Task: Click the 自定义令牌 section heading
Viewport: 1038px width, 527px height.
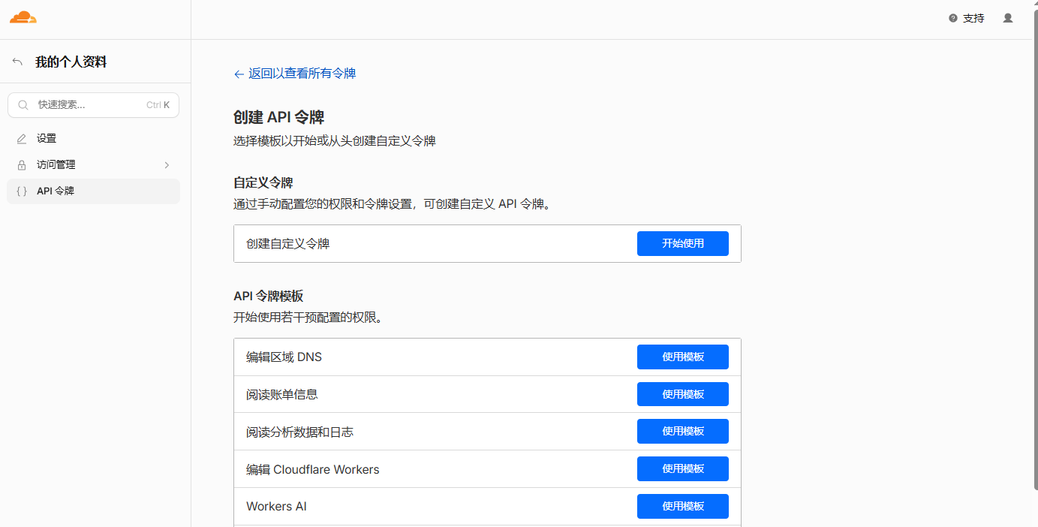Action: 263,182
